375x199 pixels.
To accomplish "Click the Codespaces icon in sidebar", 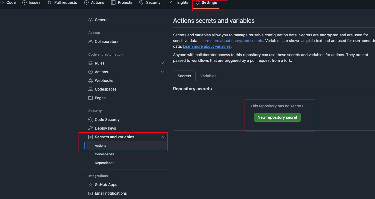I will pyautogui.click(x=90, y=89).
